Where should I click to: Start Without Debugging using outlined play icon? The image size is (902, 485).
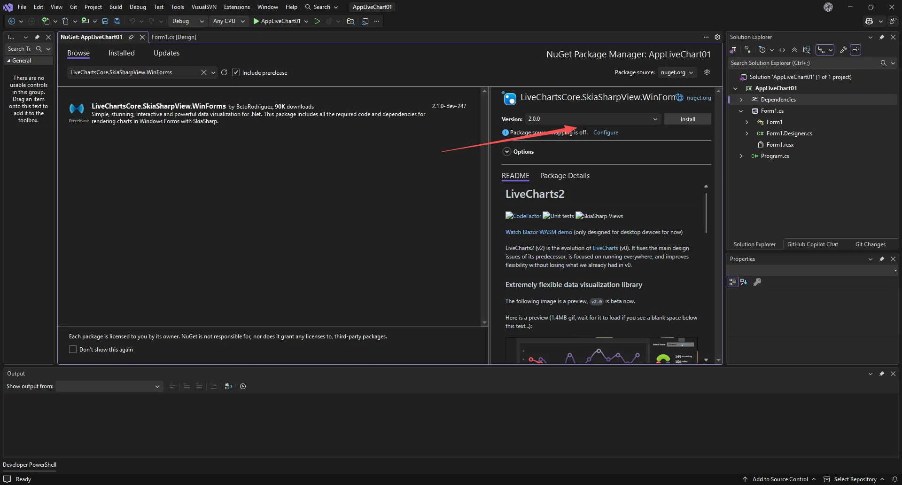coord(317,21)
